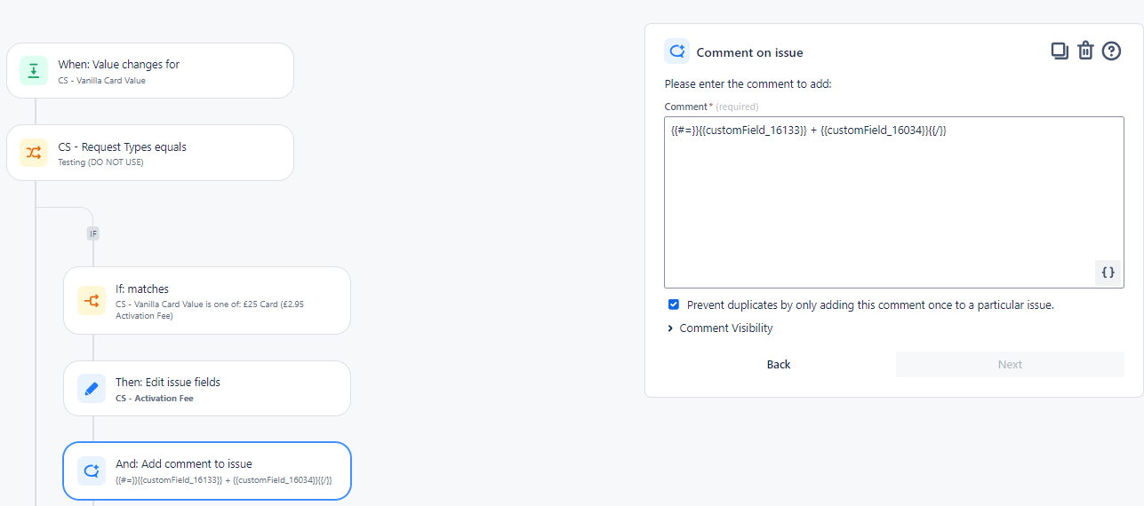Viewport: 1144px width, 506px height.
Task: Uncheck the Prevent duplicates checkbox
Action: [x=673, y=304]
